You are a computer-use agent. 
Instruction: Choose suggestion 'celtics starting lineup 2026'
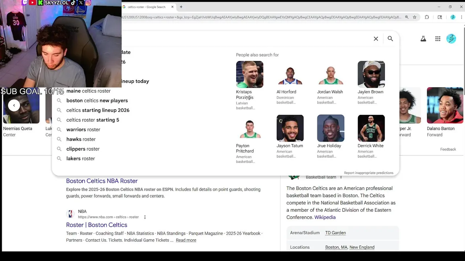coord(98,110)
